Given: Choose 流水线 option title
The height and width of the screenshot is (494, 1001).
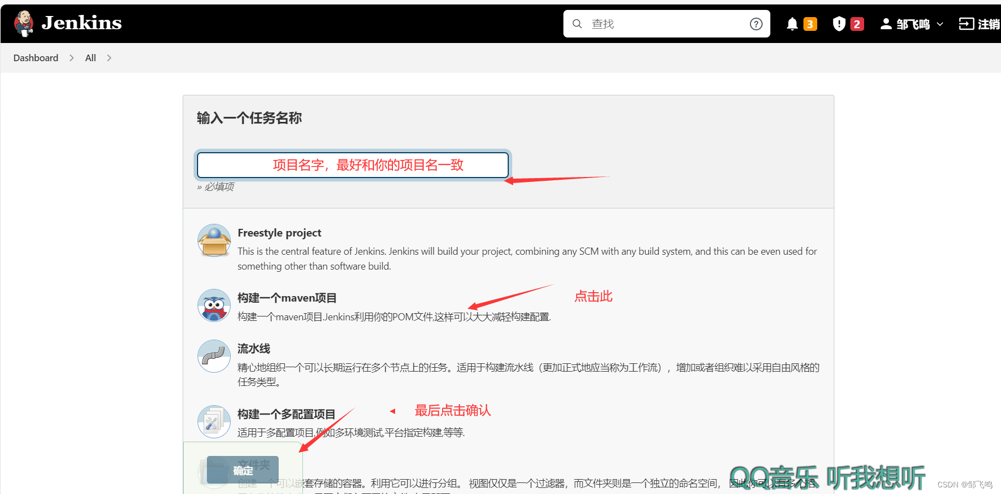Looking at the screenshot, I should click(x=254, y=348).
